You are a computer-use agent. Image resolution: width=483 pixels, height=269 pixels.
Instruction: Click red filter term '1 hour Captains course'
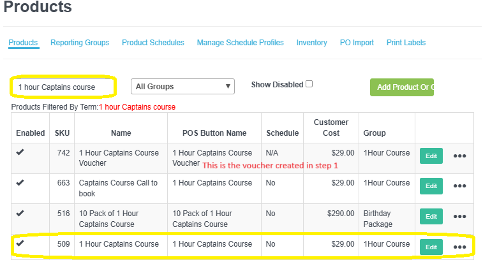(137, 107)
